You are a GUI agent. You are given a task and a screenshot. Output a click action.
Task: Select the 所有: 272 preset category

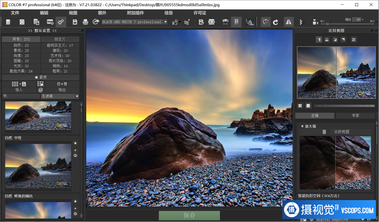(21, 39)
